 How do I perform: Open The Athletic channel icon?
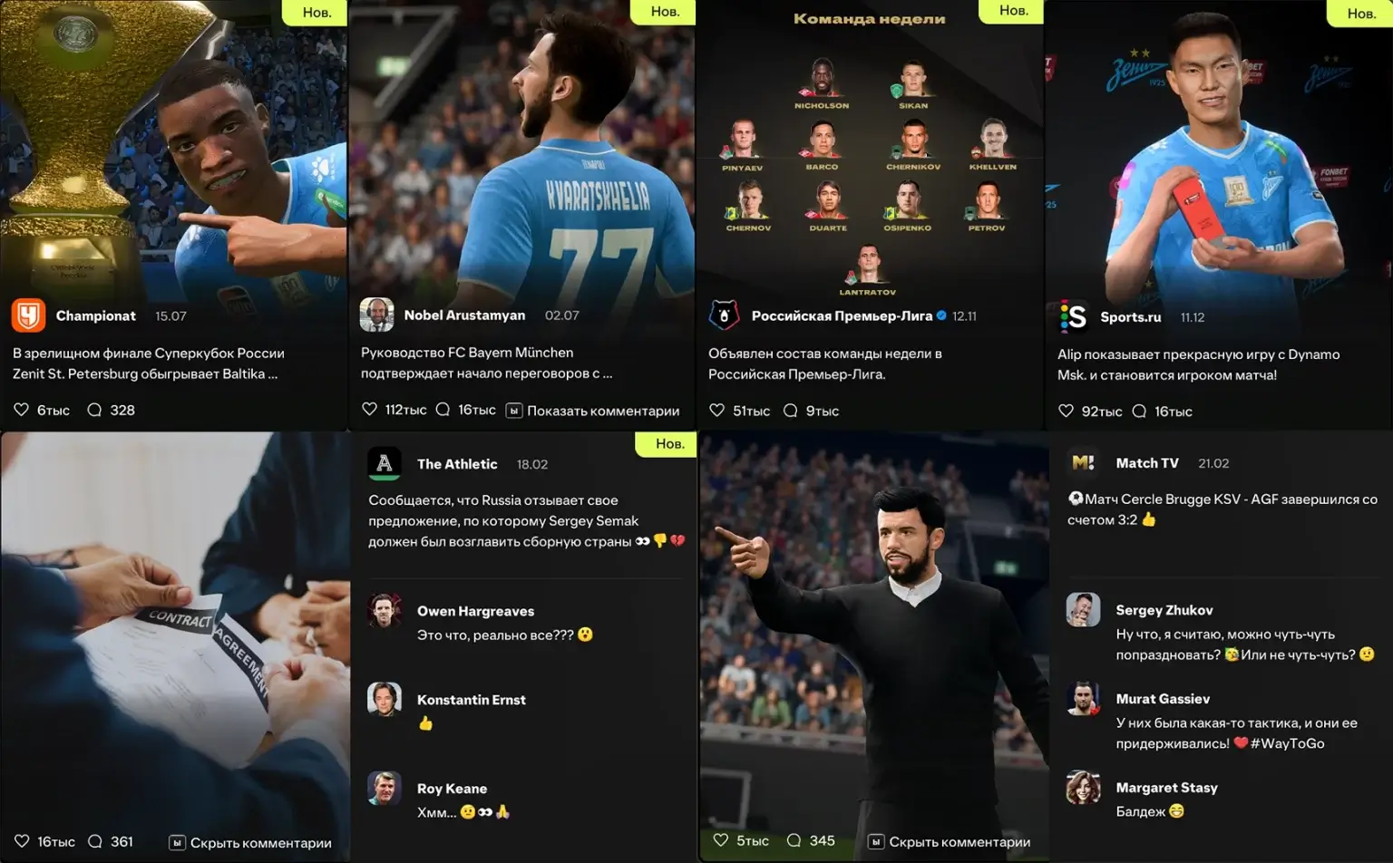coord(385,463)
